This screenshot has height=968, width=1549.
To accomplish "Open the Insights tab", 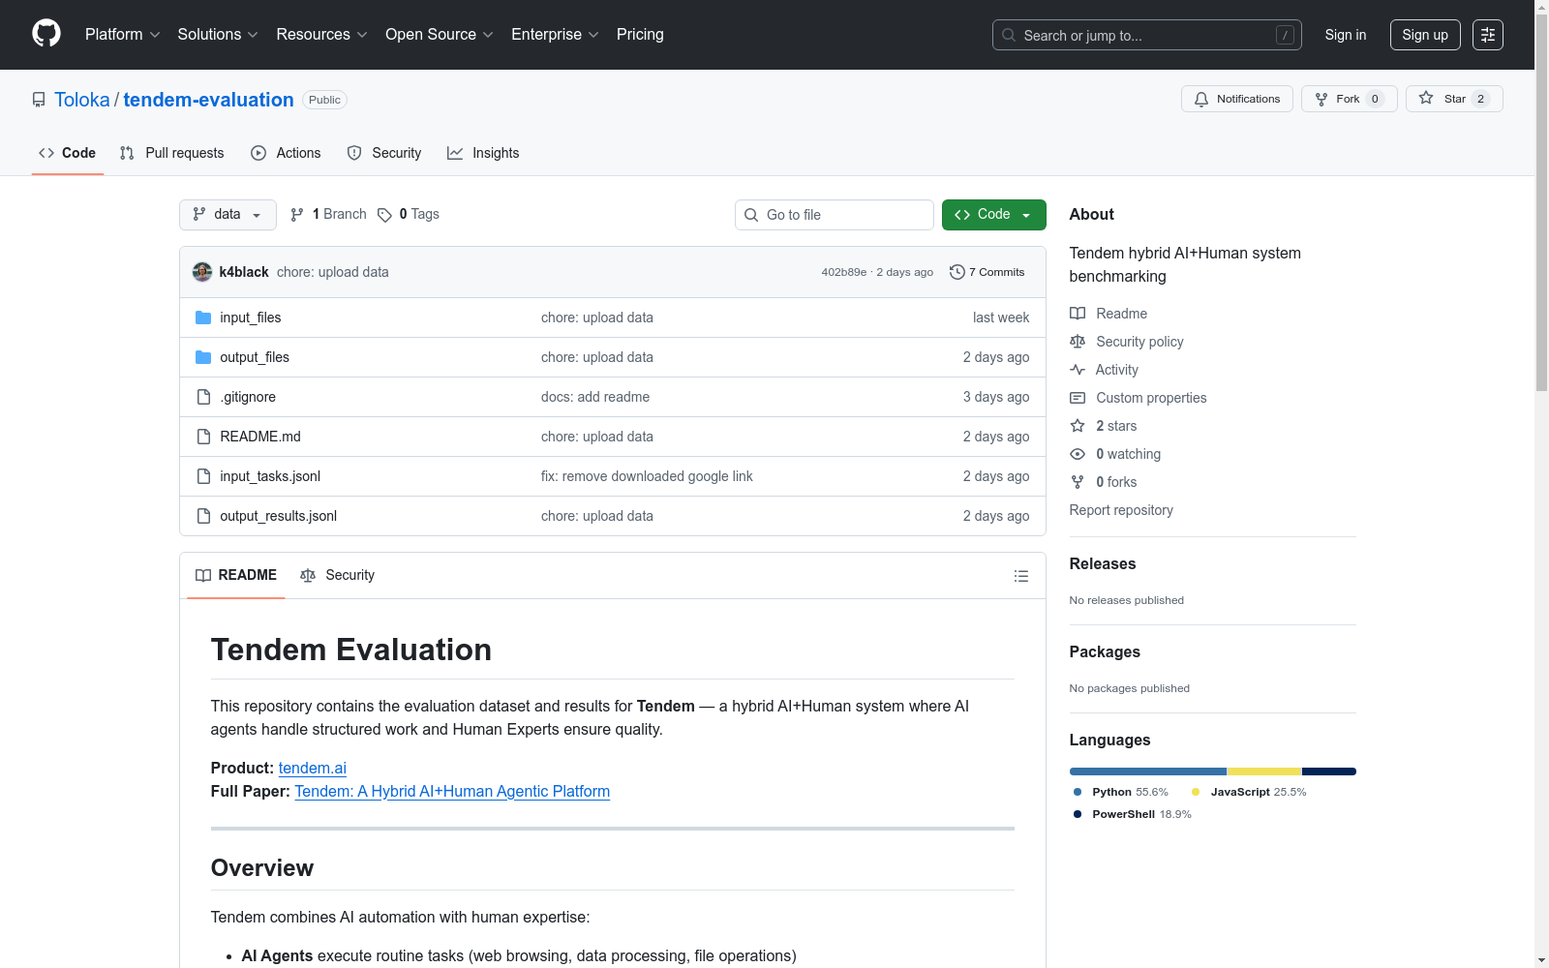I will (483, 153).
